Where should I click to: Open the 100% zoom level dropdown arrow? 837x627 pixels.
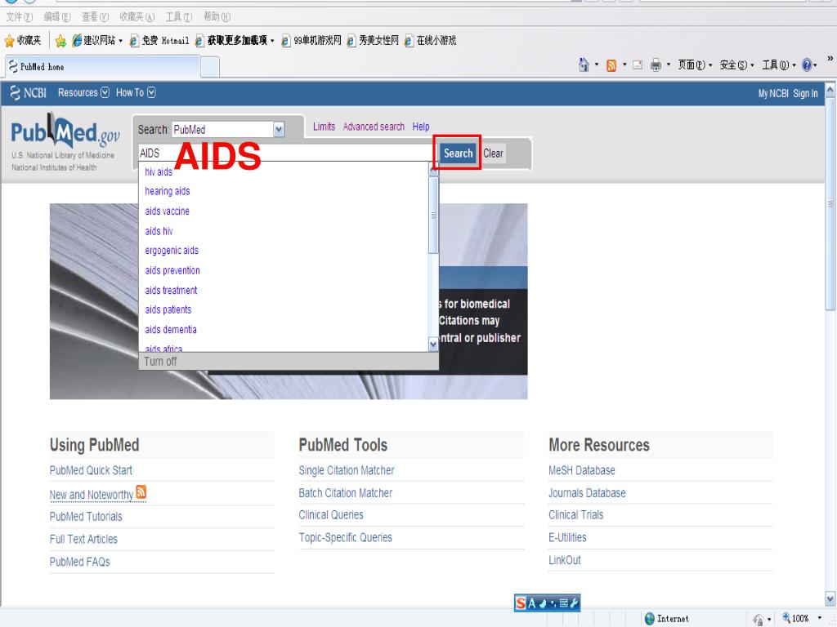(819, 619)
